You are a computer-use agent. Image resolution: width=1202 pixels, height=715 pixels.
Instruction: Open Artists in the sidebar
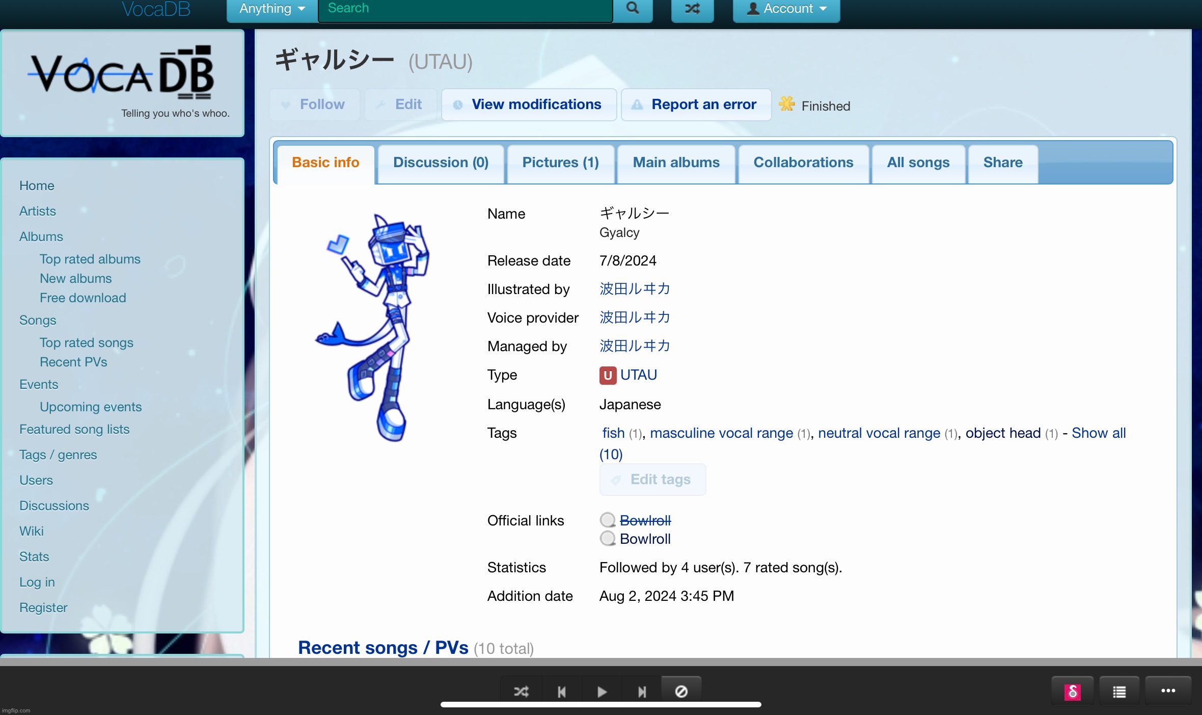point(38,211)
